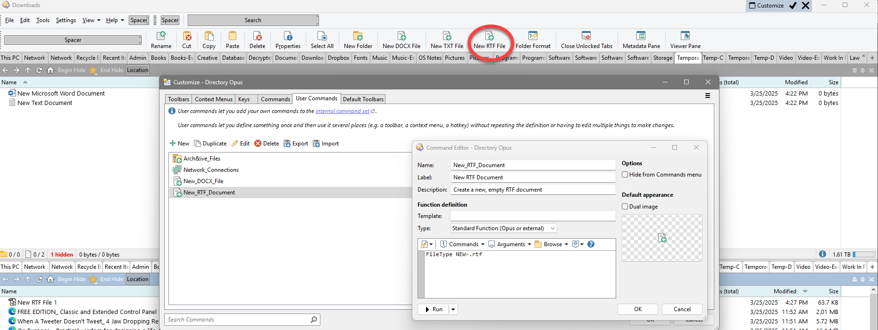Image resolution: width=878 pixels, height=330 pixels.
Task: Click the New DOCX File toolbar icon
Action: click(x=401, y=37)
